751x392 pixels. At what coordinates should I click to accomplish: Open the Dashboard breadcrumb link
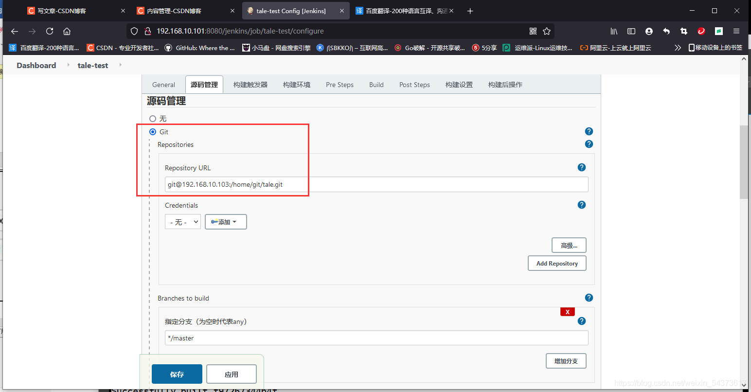36,65
